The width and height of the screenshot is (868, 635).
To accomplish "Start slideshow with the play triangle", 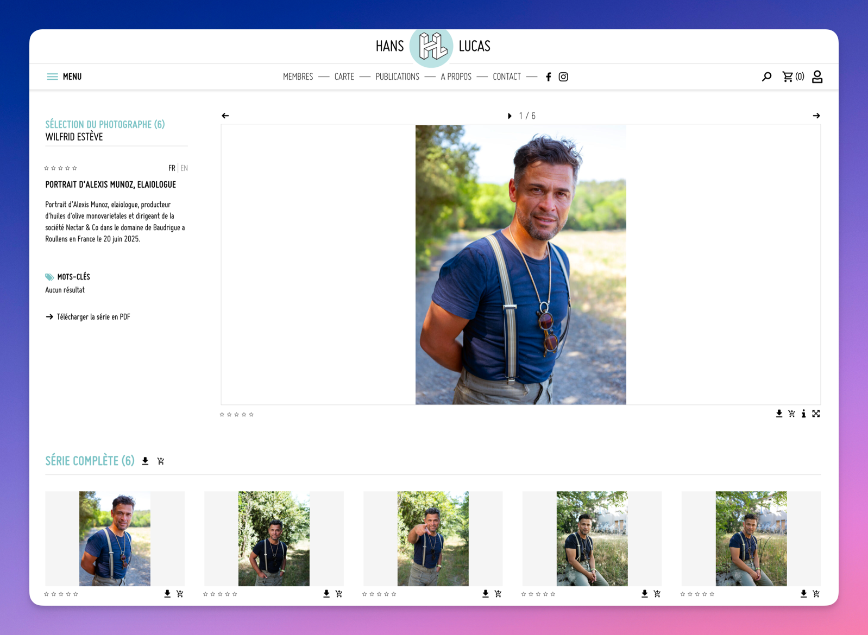I will (x=510, y=116).
